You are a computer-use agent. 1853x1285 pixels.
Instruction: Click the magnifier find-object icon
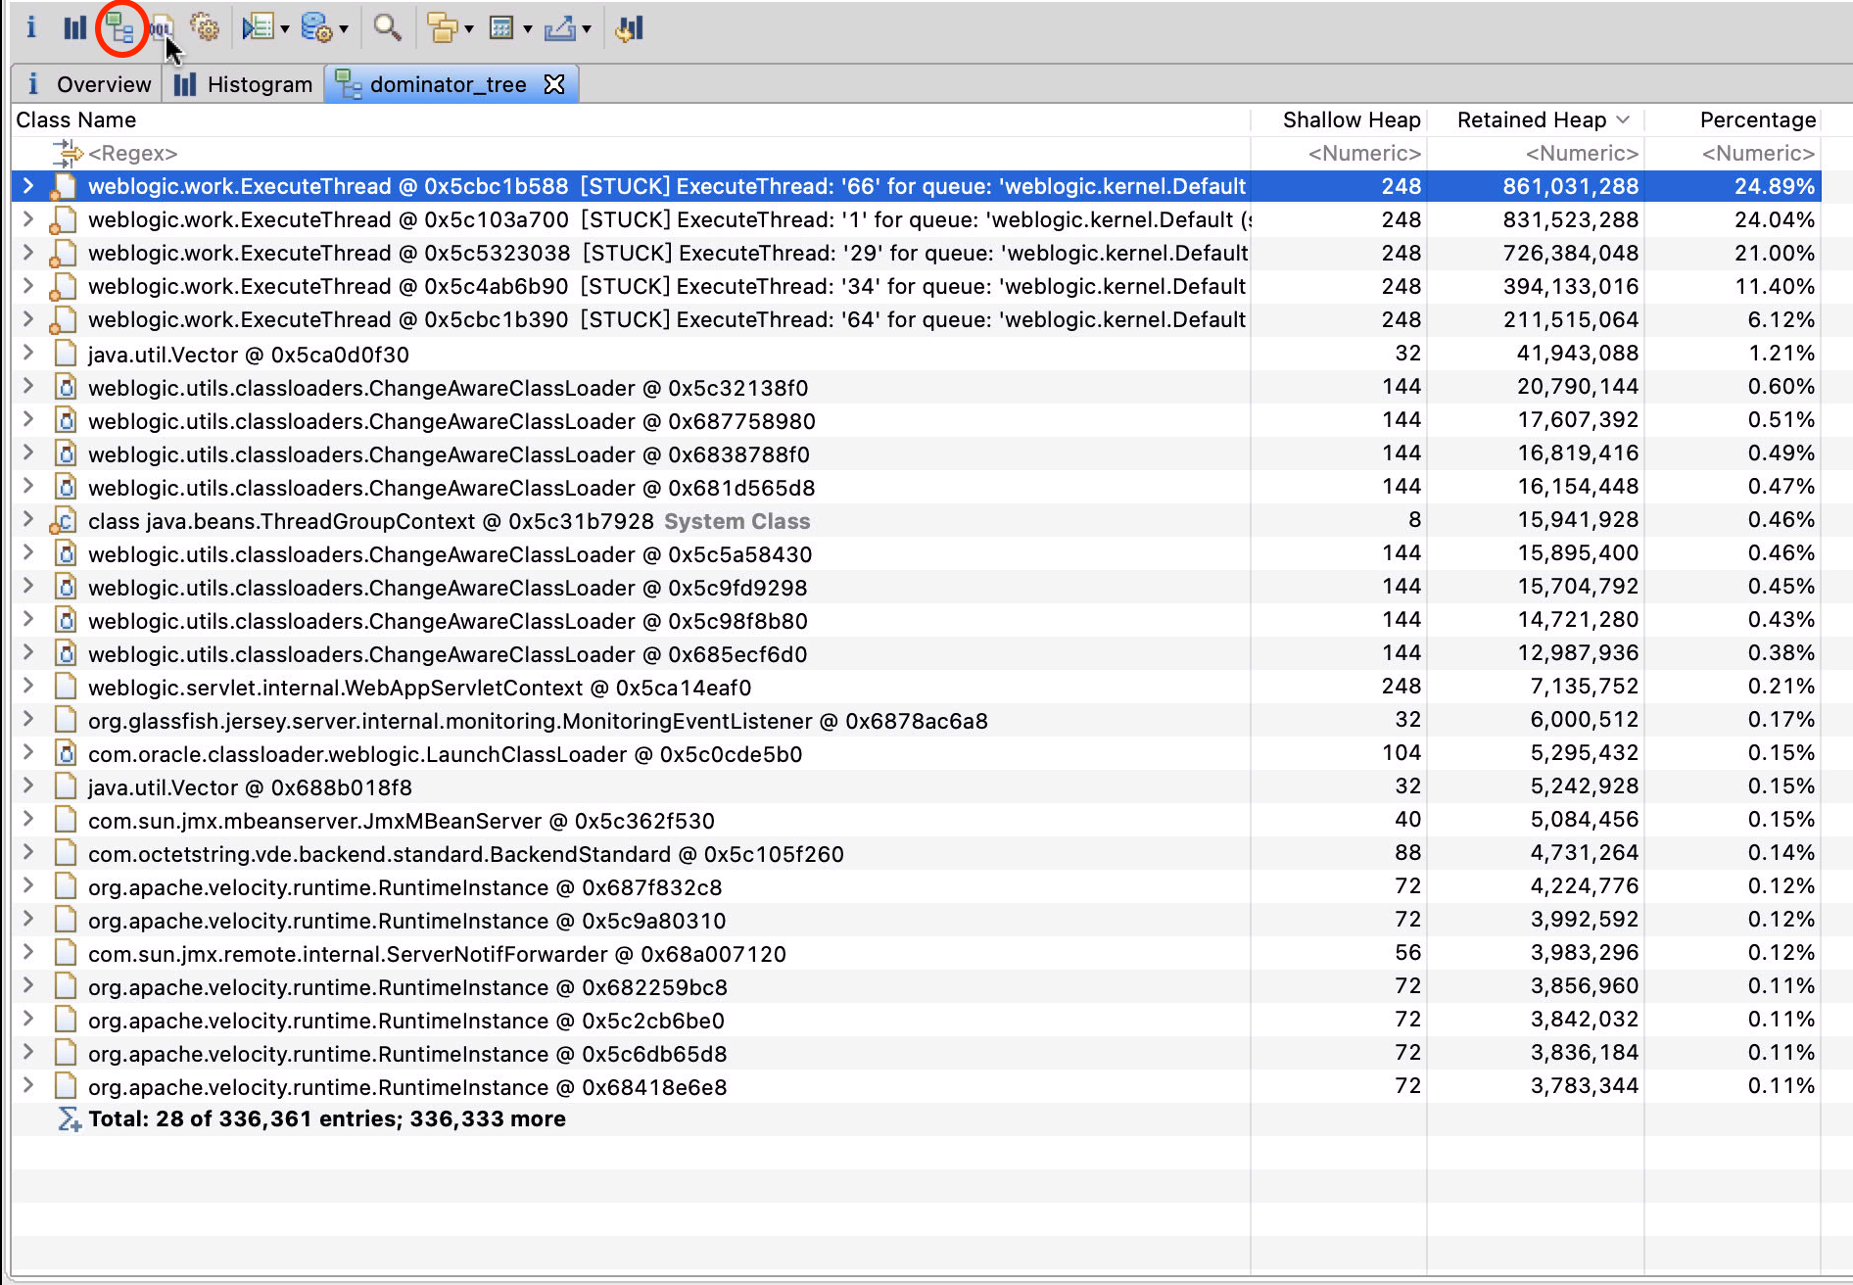click(x=388, y=27)
